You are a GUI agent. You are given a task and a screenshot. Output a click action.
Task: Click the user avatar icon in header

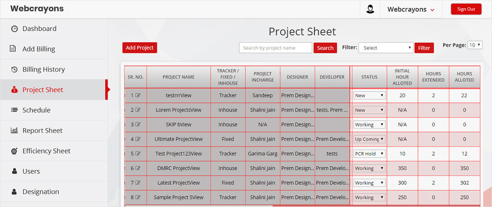pos(370,9)
